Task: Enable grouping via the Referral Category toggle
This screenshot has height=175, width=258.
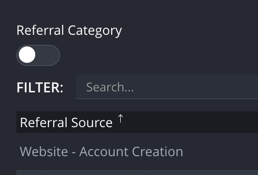Action: (38, 55)
